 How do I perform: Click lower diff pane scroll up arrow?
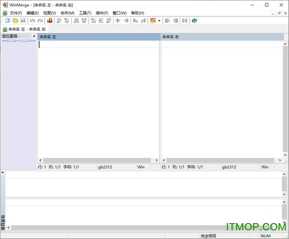[x=284, y=202]
